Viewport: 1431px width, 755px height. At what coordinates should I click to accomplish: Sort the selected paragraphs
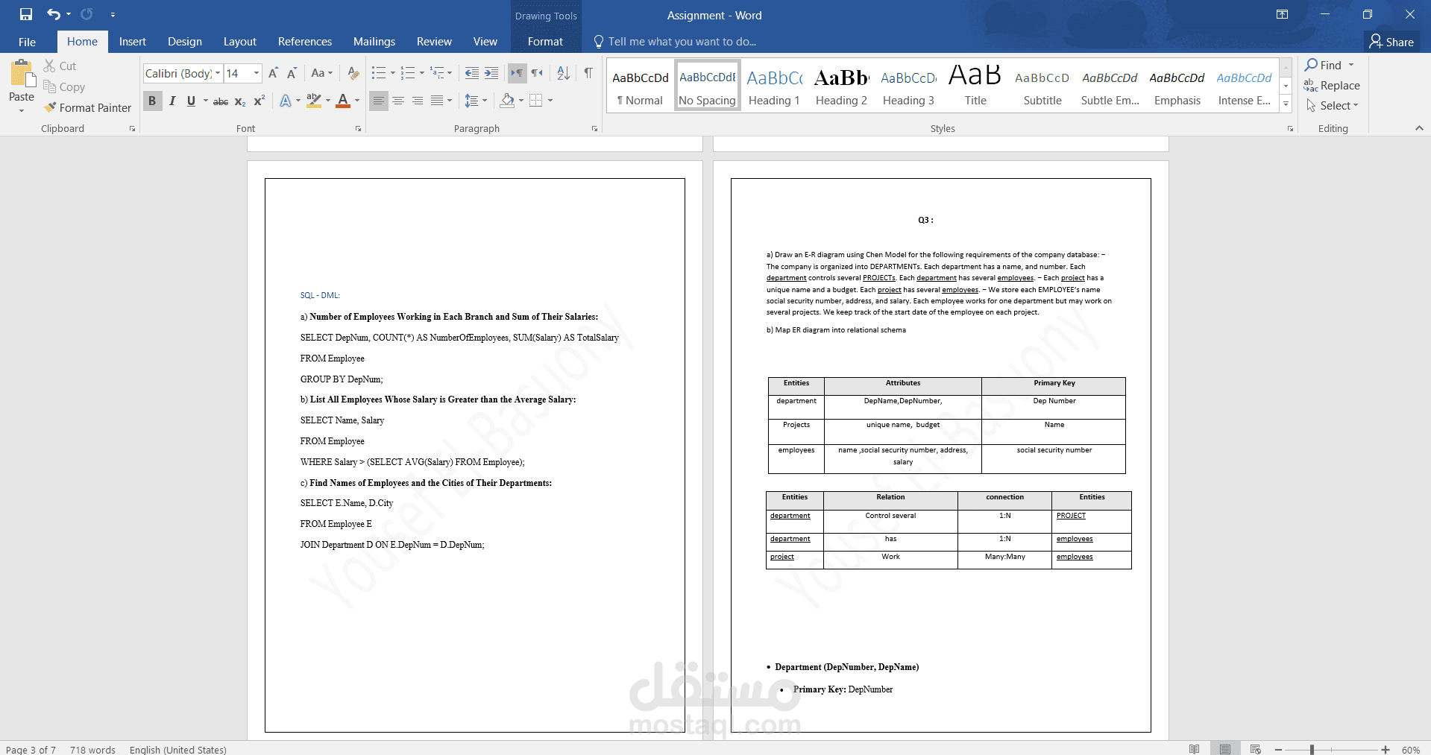point(564,73)
